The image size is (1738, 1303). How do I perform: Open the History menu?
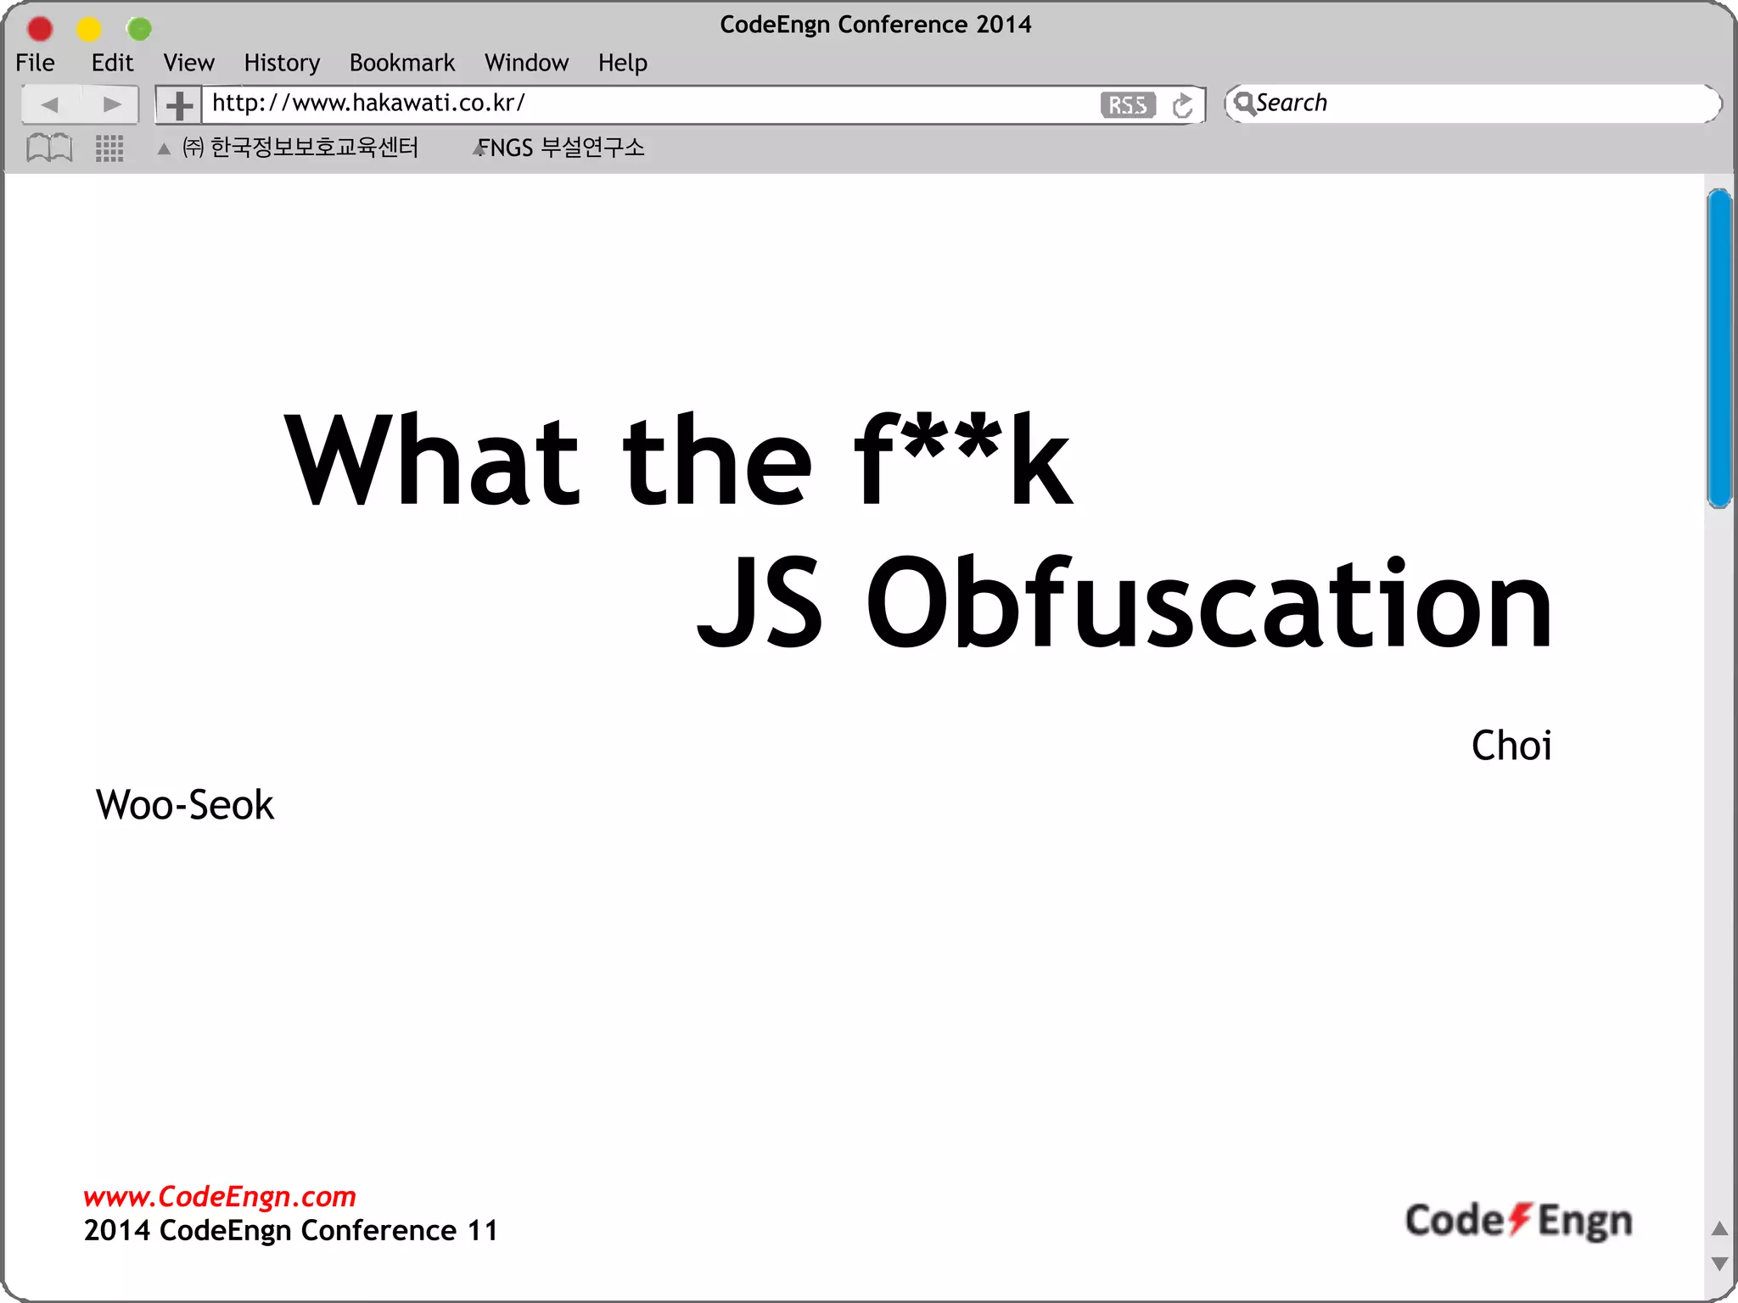(x=282, y=63)
